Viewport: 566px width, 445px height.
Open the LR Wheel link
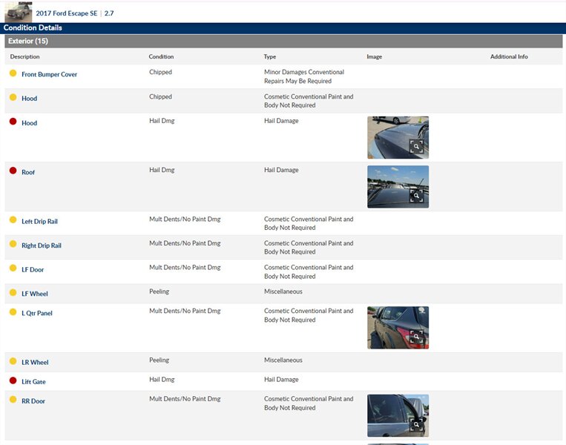[x=35, y=363]
